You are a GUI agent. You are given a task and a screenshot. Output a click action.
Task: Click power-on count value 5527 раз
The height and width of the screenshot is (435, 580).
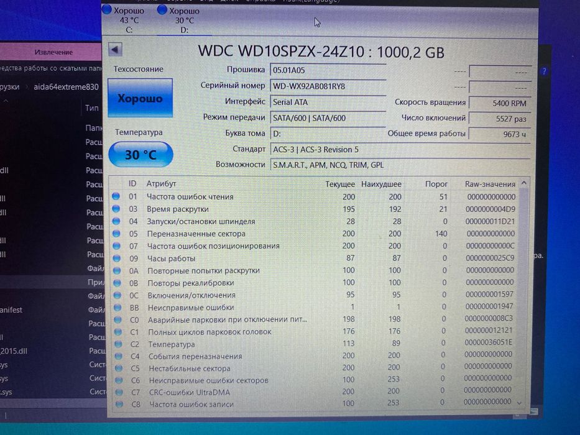(x=500, y=119)
